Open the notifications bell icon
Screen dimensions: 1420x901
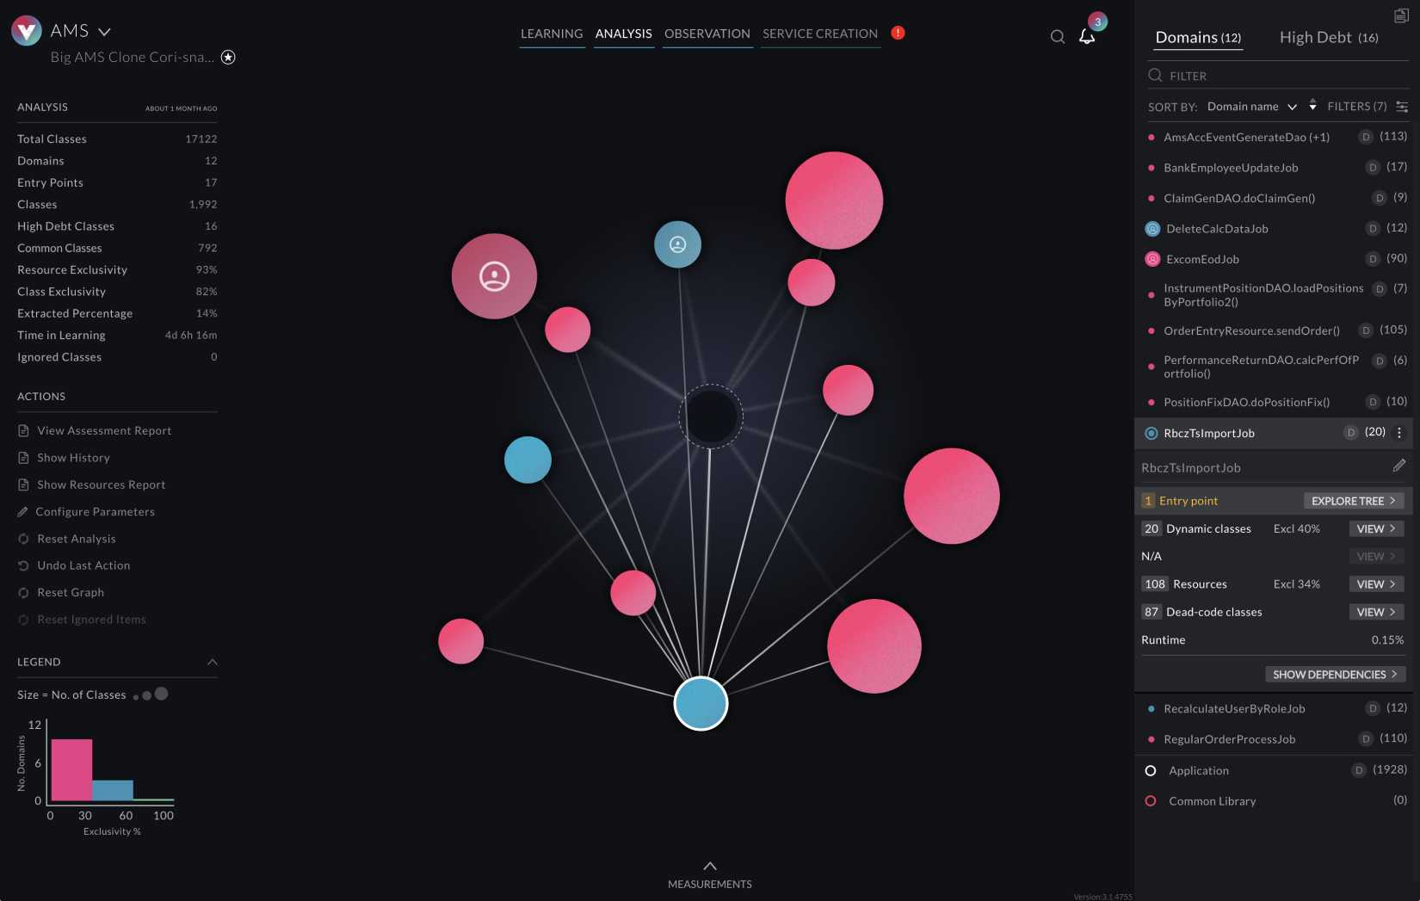point(1087,36)
